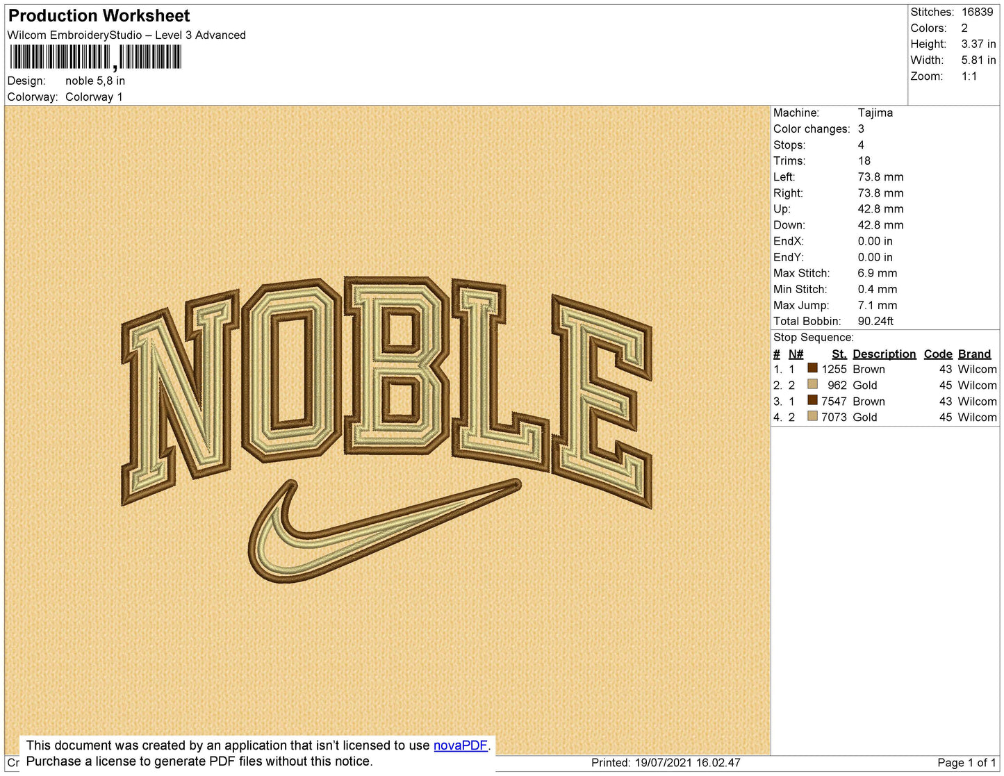Image resolution: width=1004 pixels, height=776 pixels.
Task: Click the Colors value '2'
Action: tap(964, 28)
